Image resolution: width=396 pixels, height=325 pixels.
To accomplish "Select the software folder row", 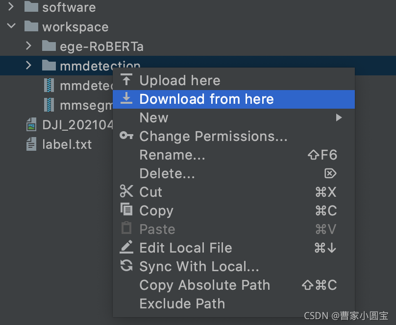I will 198,7.
